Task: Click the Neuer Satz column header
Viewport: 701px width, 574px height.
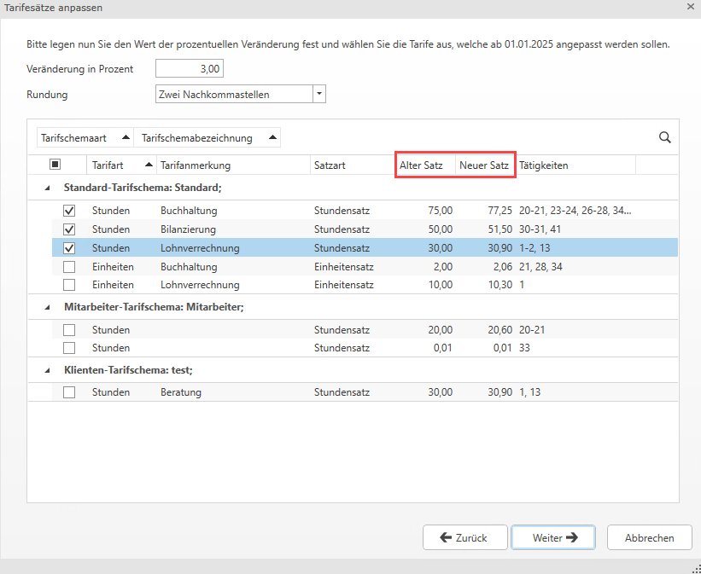Action: (x=483, y=165)
